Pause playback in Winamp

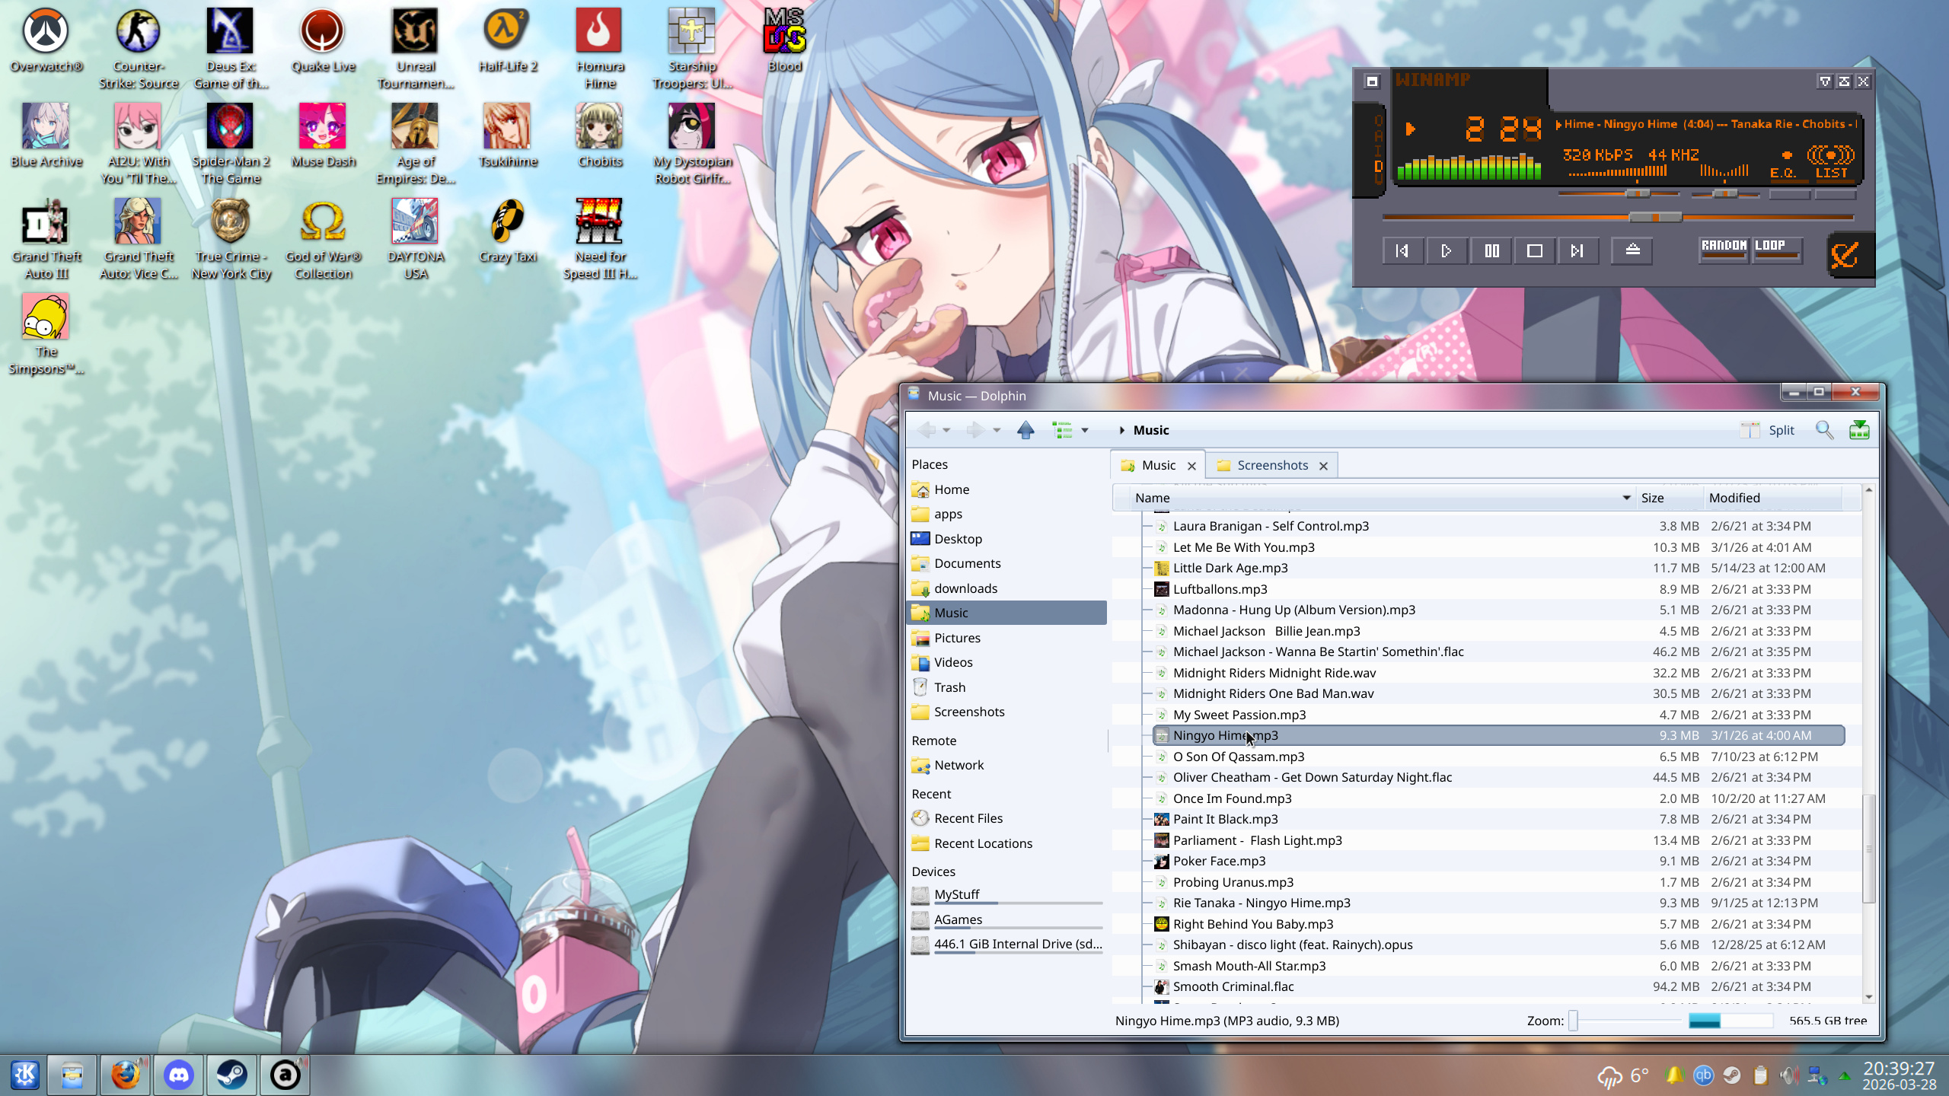pos(1491,250)
